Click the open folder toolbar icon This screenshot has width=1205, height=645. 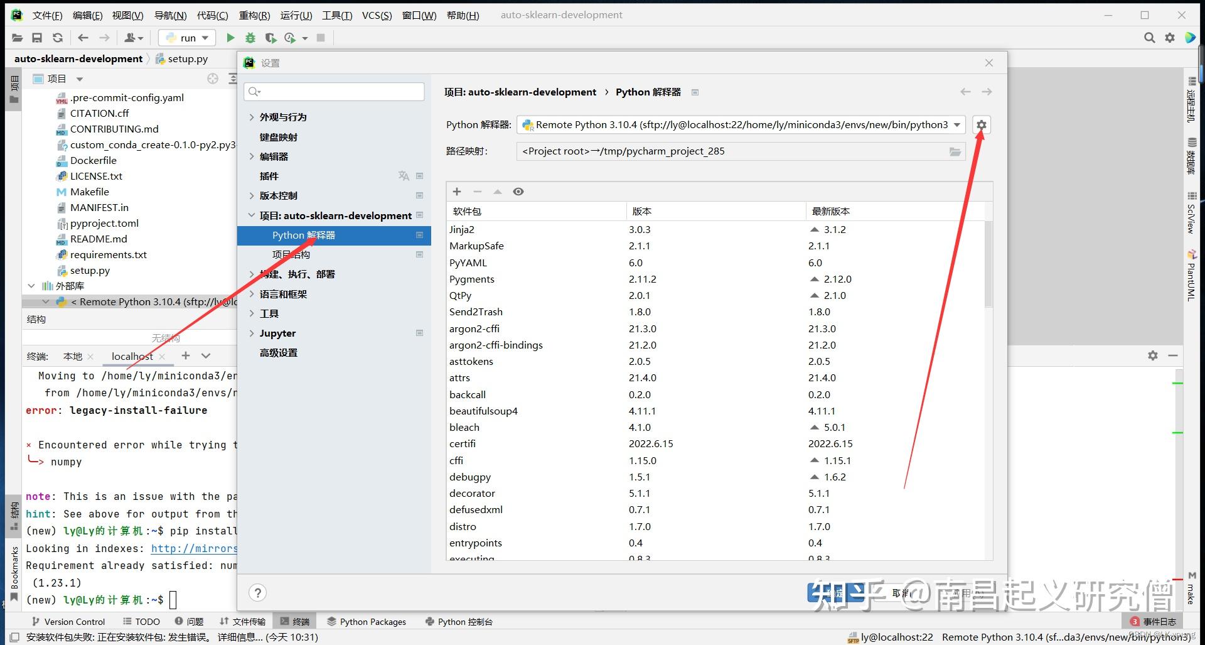click(17, 38)
